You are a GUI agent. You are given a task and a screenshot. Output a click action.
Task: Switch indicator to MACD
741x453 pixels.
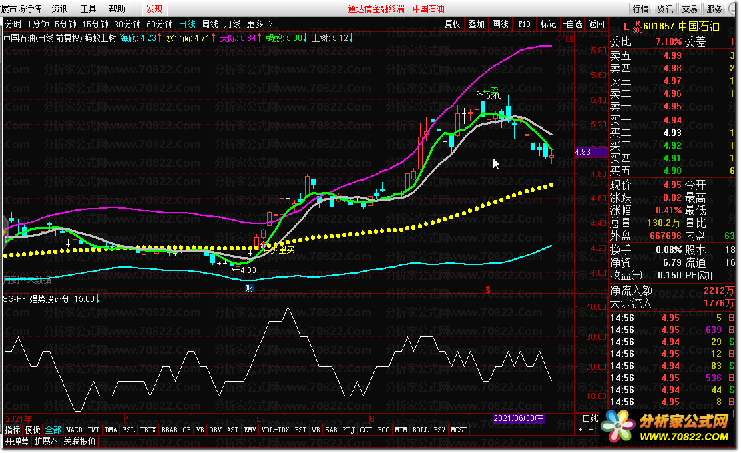74,430
